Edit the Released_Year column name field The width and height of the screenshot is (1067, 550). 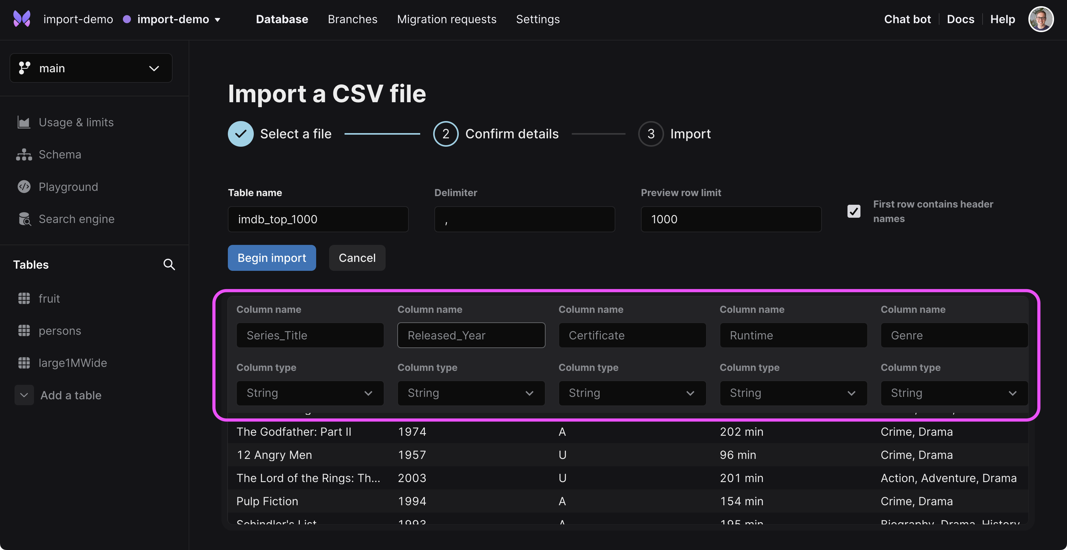point(471,335)
